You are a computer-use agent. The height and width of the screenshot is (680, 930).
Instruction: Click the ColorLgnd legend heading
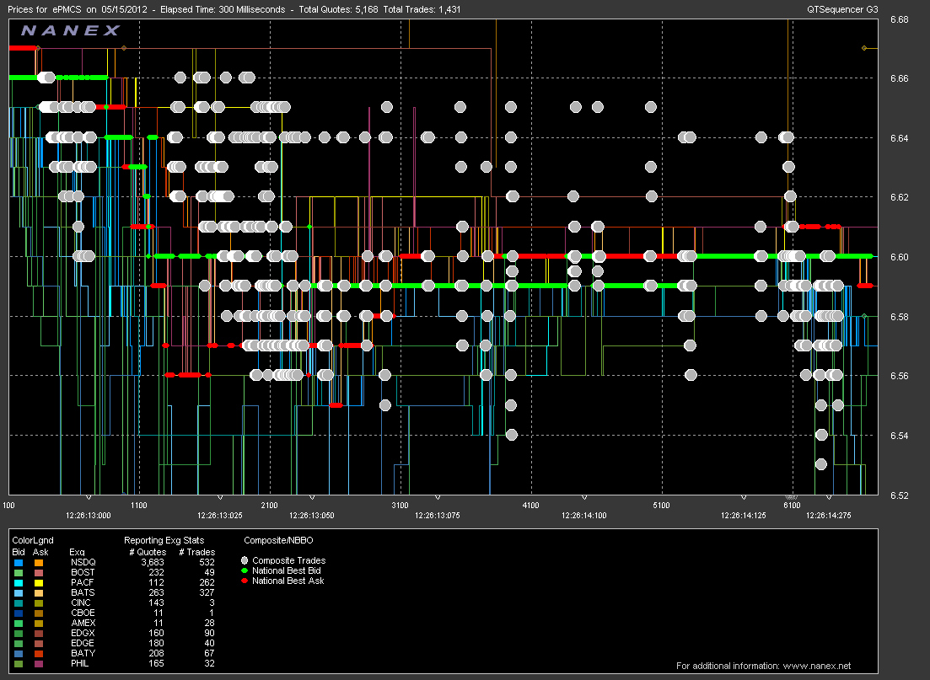coord(33,540)
